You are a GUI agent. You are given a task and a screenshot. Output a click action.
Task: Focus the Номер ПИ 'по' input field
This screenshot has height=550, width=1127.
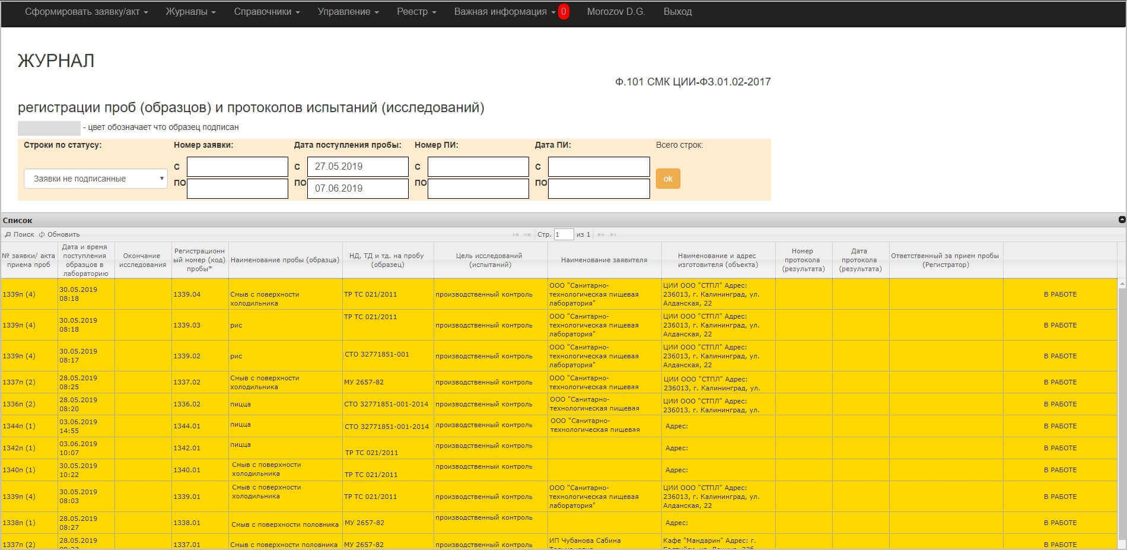[x=478, y=189]
